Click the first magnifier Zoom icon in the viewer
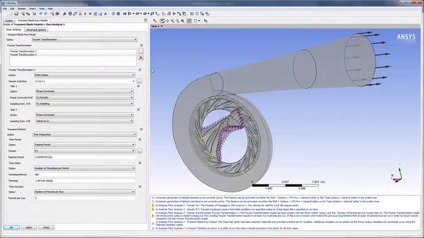 point(172,20)
